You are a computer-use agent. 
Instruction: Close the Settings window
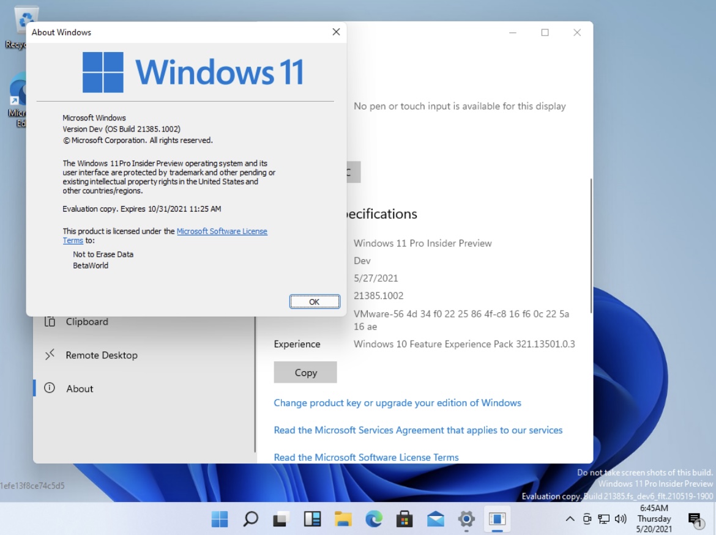click(x=577, y=32)
